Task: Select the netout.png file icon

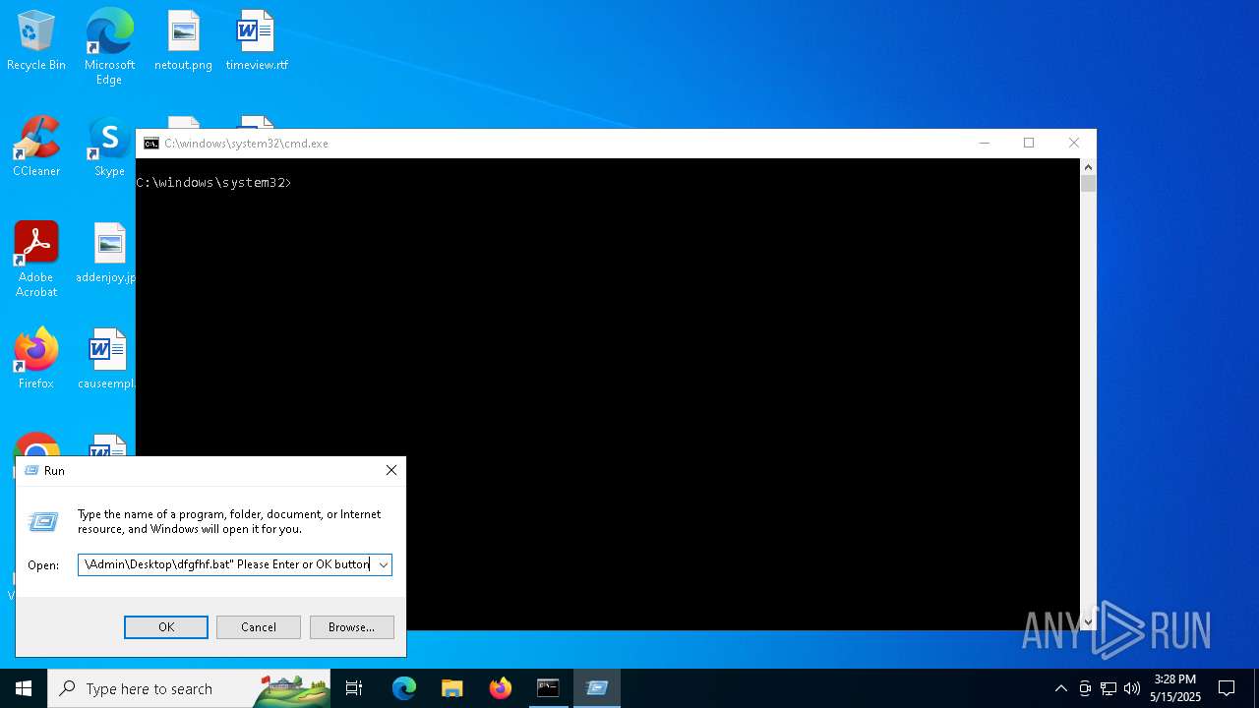Action: tap(183, 40)
